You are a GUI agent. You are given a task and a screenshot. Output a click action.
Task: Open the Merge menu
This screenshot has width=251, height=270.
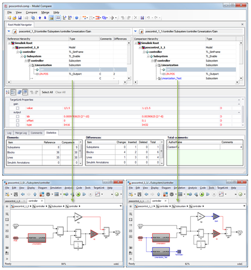point(45,12)
